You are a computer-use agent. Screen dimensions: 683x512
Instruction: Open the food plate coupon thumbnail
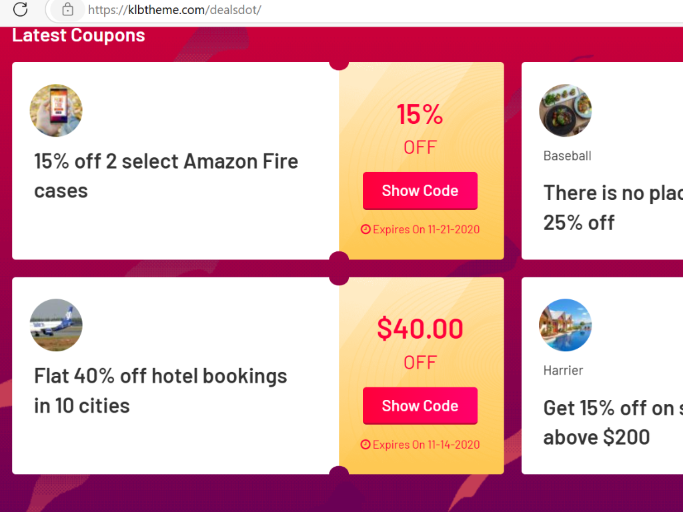pos(566,110)
